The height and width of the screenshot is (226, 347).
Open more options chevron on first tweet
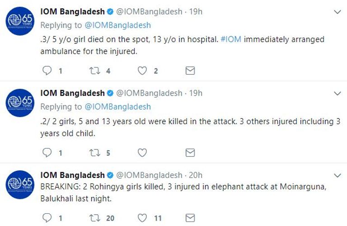pos(337,11)
